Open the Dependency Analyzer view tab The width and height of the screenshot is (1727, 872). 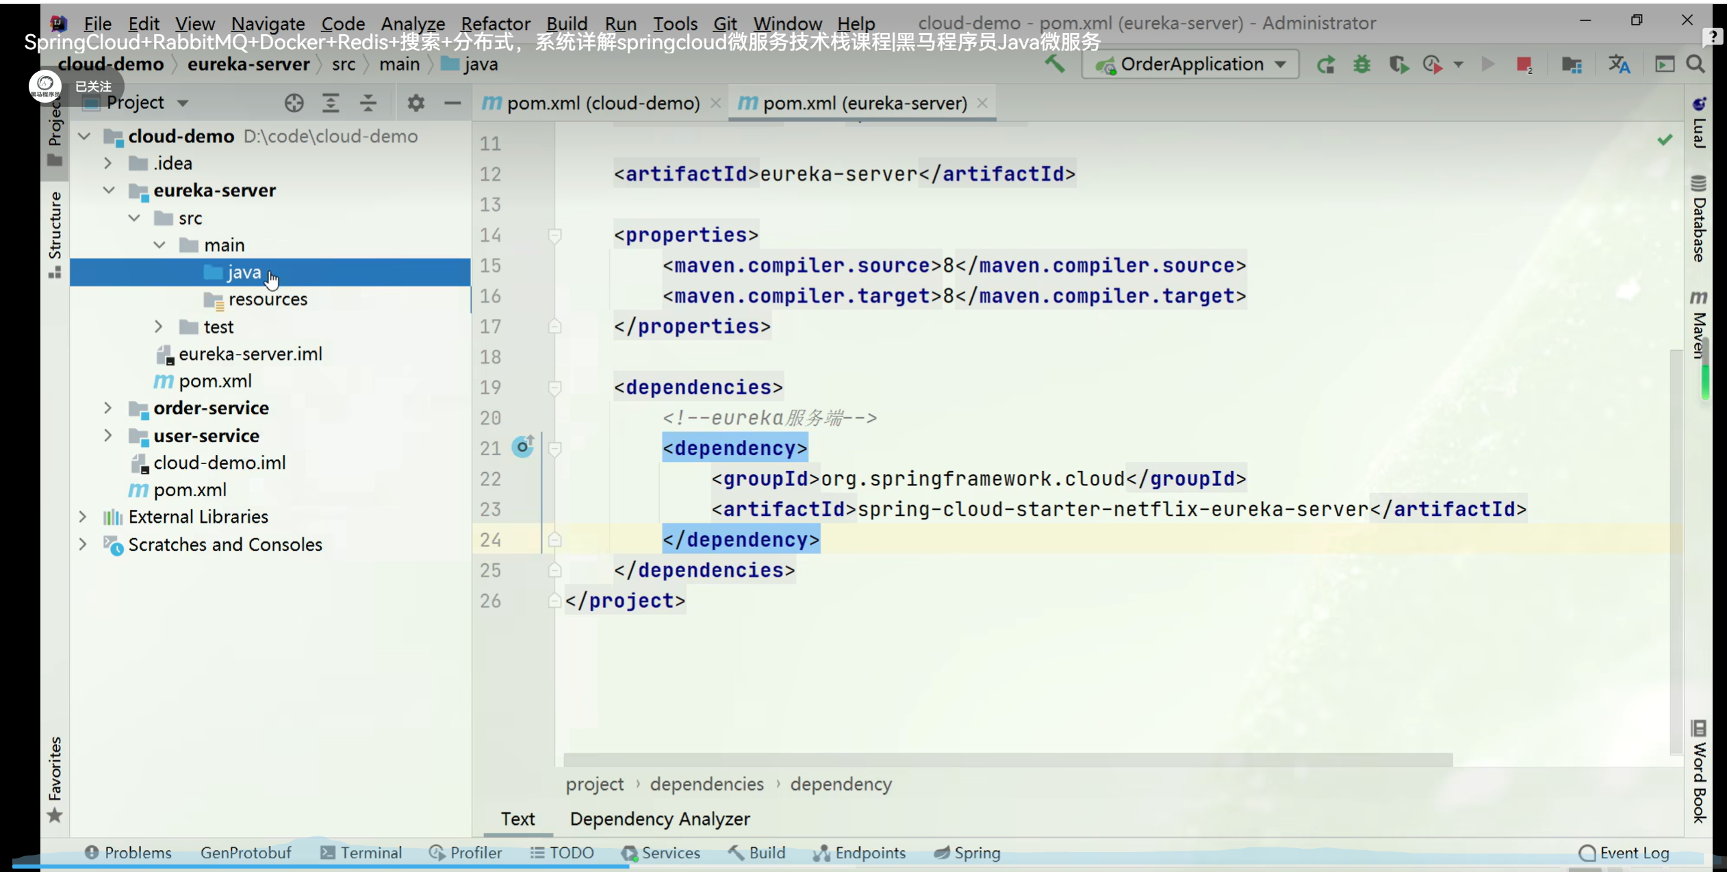(x=659, y=819)
